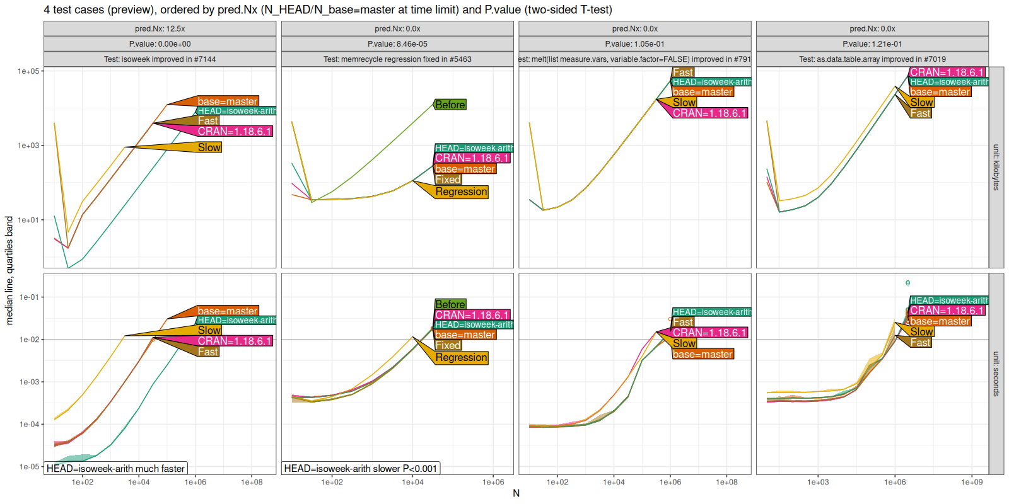Screen dimensions: 1009x504
Task: Click 'Test: memrecycle regression fixed in #5463' header
Action: 397,59
